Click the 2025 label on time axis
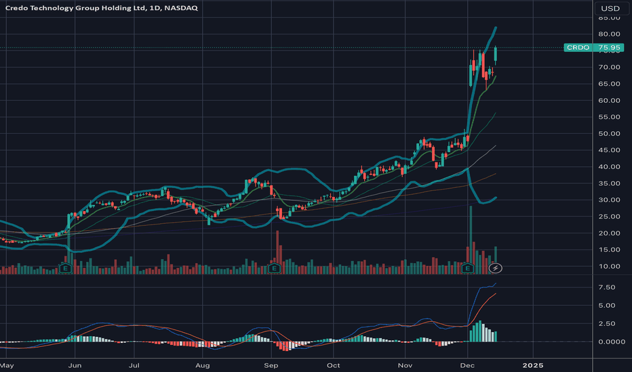632x372 pixels. pyautogui.click(x=532, y=365)
